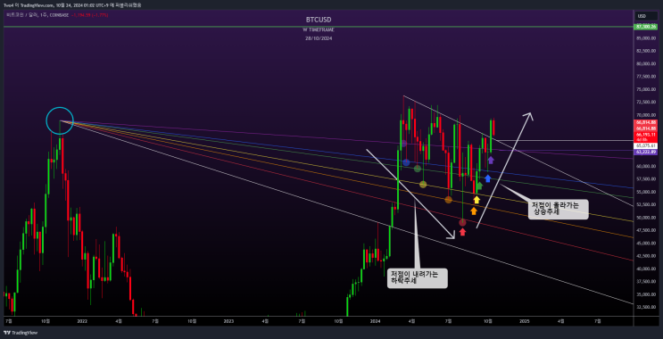Click the 70,000.00 price axis value

(646, 115)
